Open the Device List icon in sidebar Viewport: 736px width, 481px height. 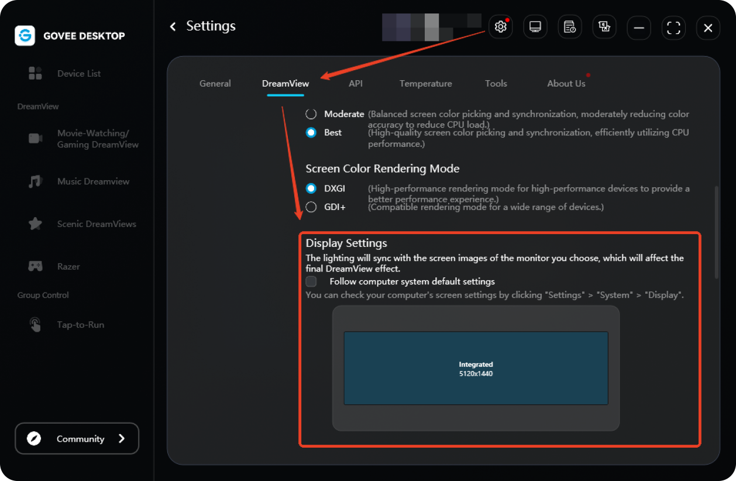pos(35,74)
